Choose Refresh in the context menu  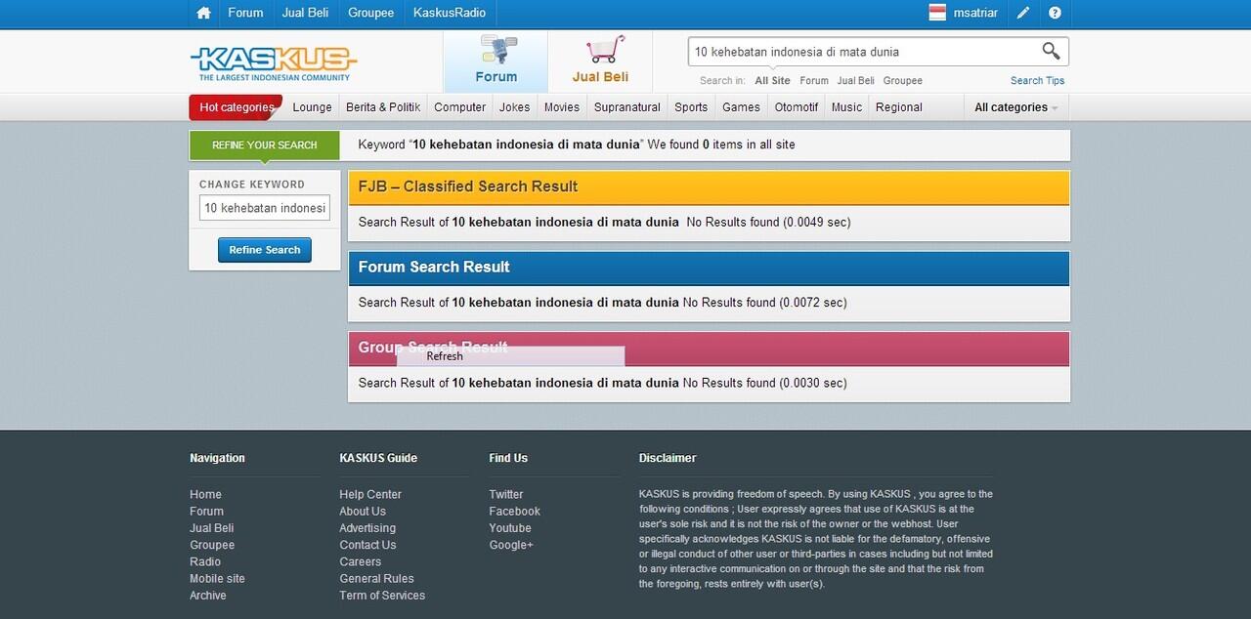point(510,356)
